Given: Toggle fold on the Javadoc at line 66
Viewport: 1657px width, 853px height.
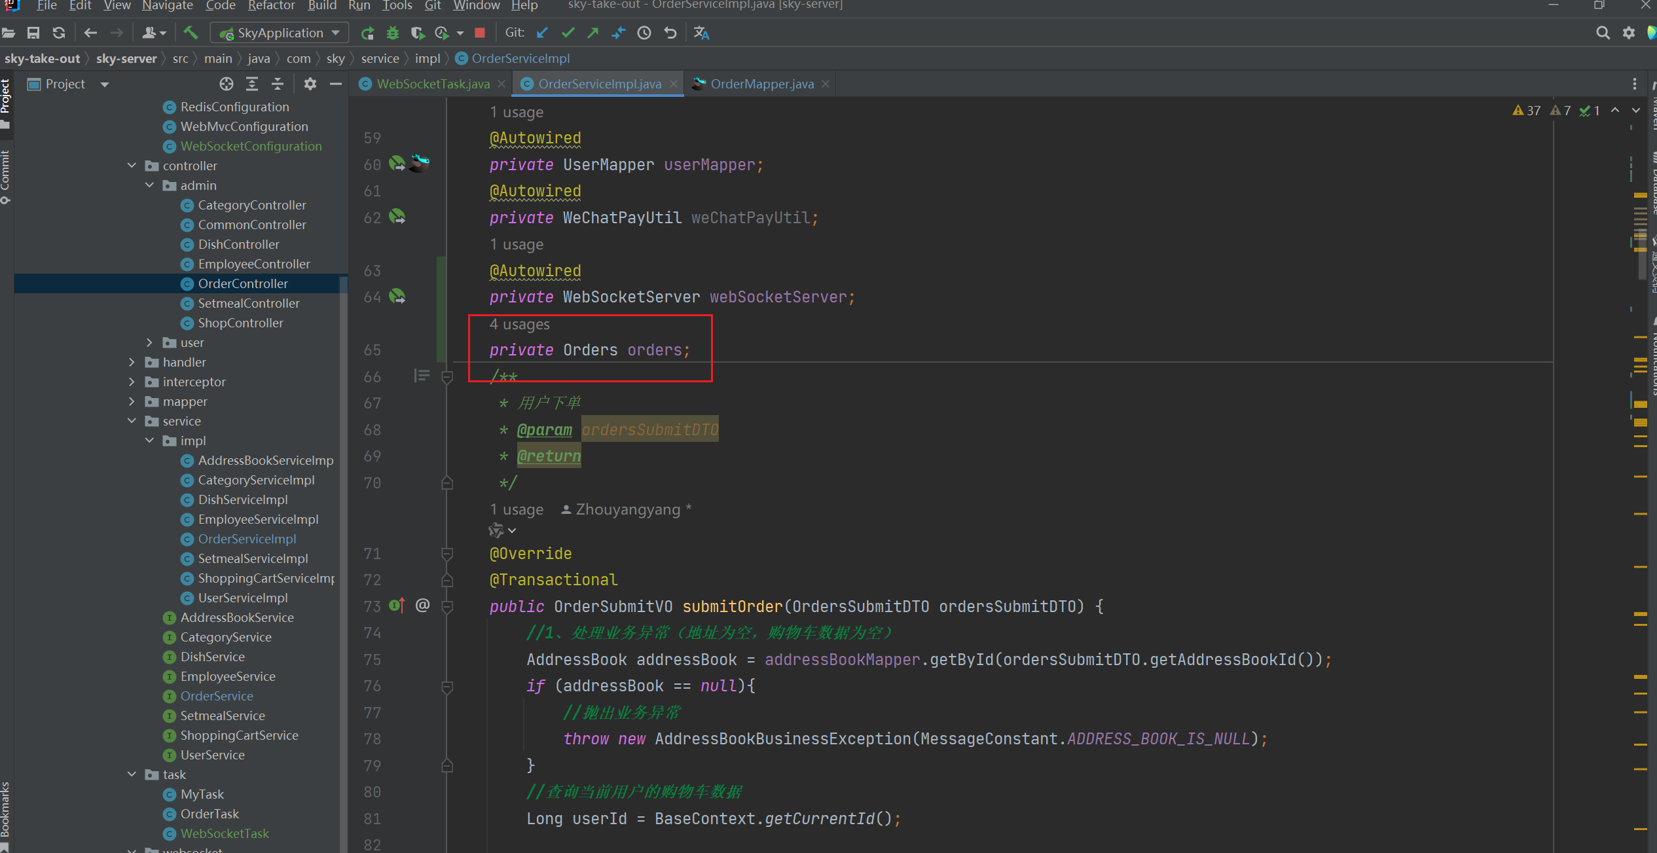Looking at the screenshot, I should point(447,377).
